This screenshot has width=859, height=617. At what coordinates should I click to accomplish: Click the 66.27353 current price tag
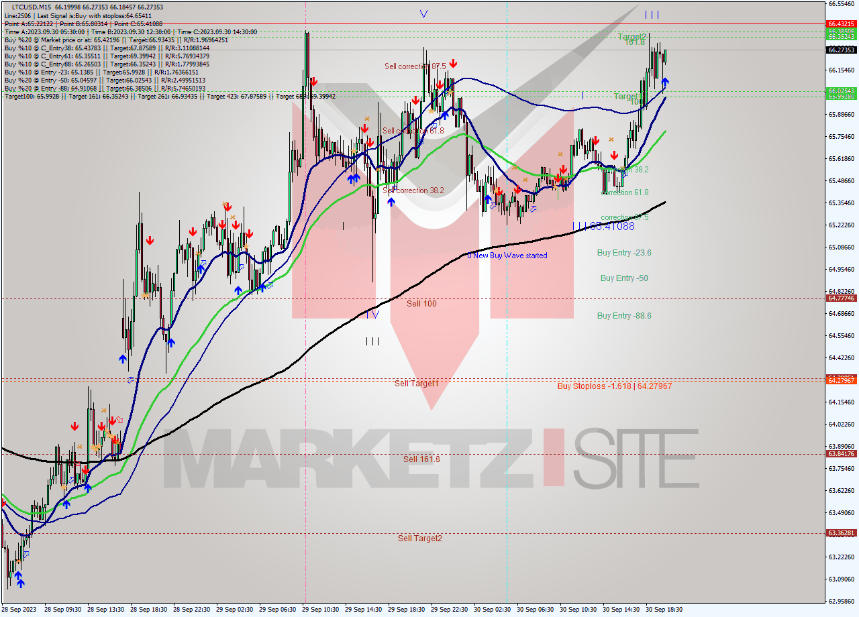tap(841, 50)
